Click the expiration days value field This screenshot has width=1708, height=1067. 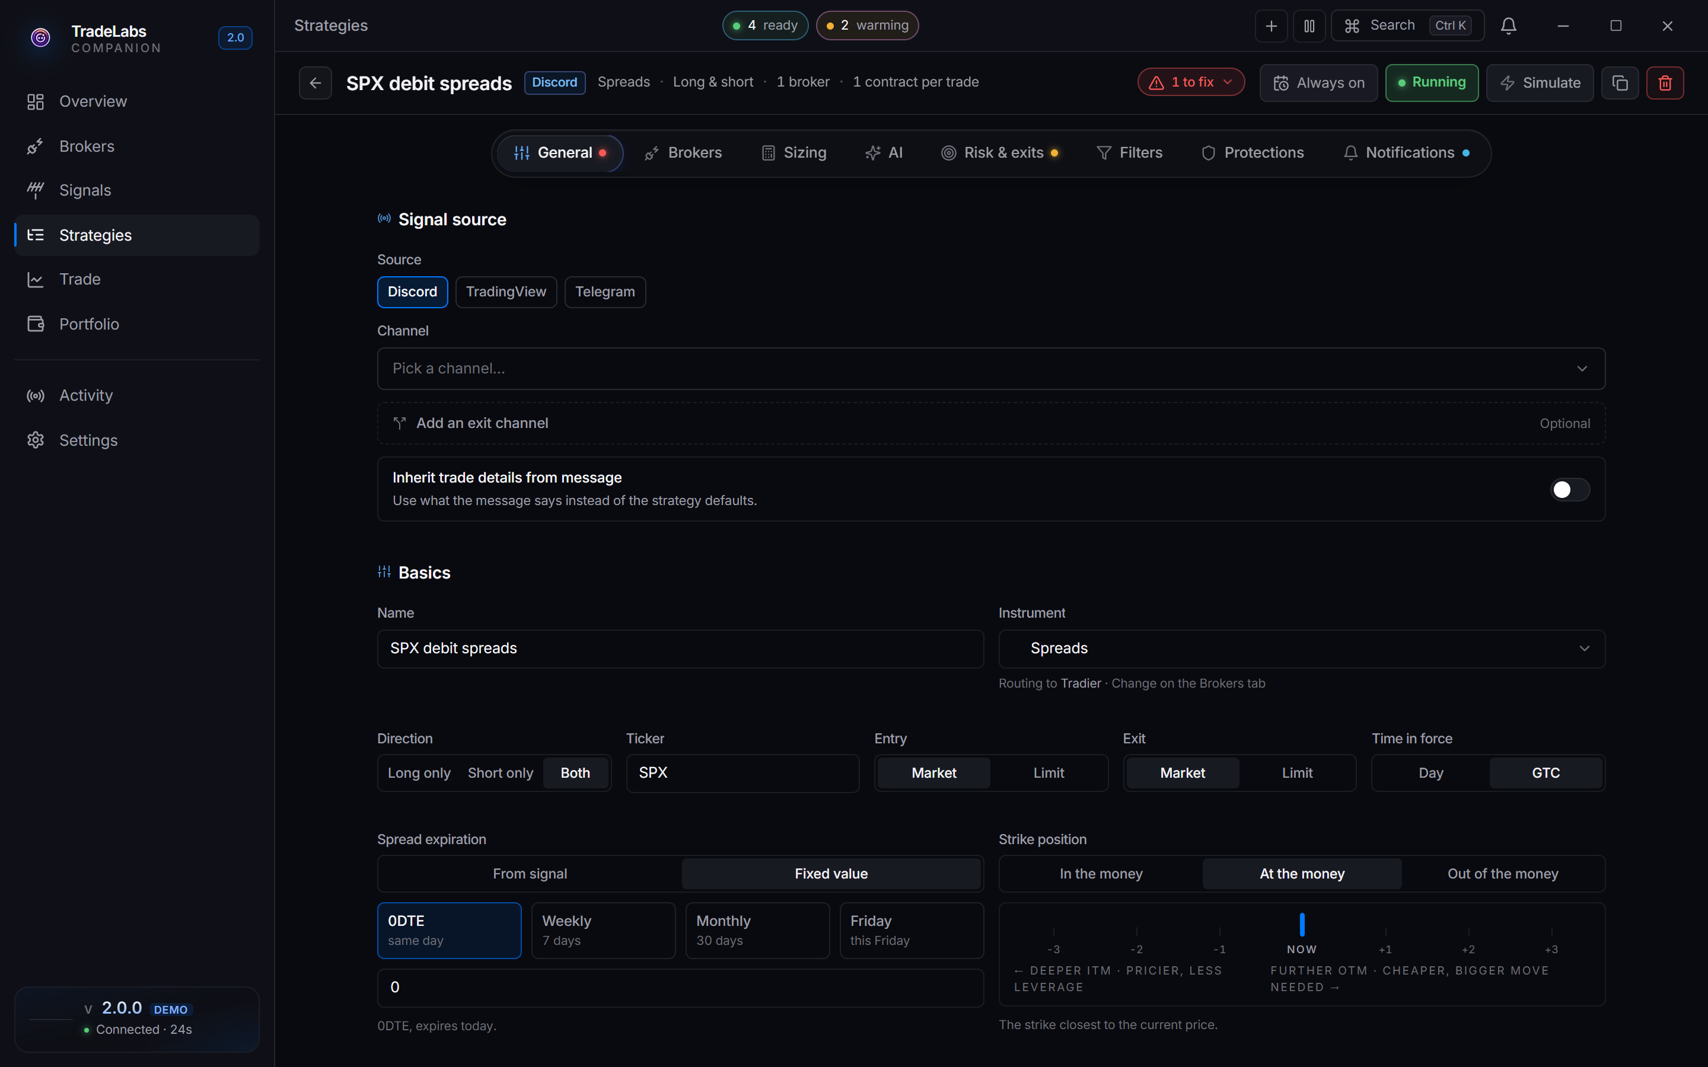point(680,988)
